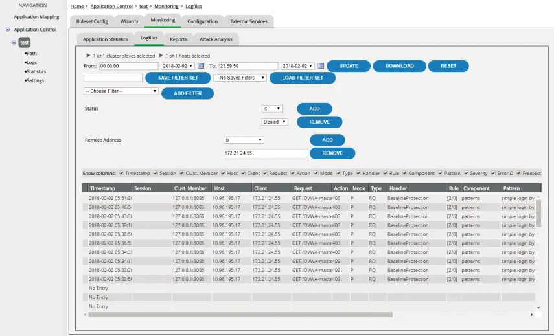This screenshot has height=336, width=554.
Task: Collapse the test node minus icon
Action: [x=14, y=42]
